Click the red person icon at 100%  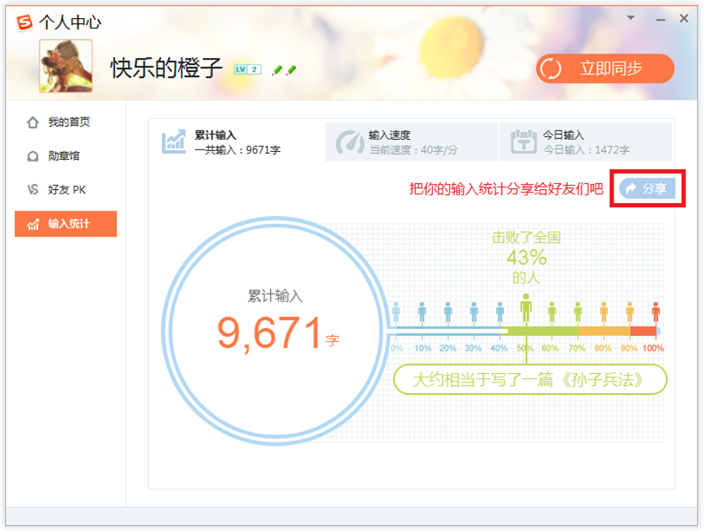pos(656,312)
